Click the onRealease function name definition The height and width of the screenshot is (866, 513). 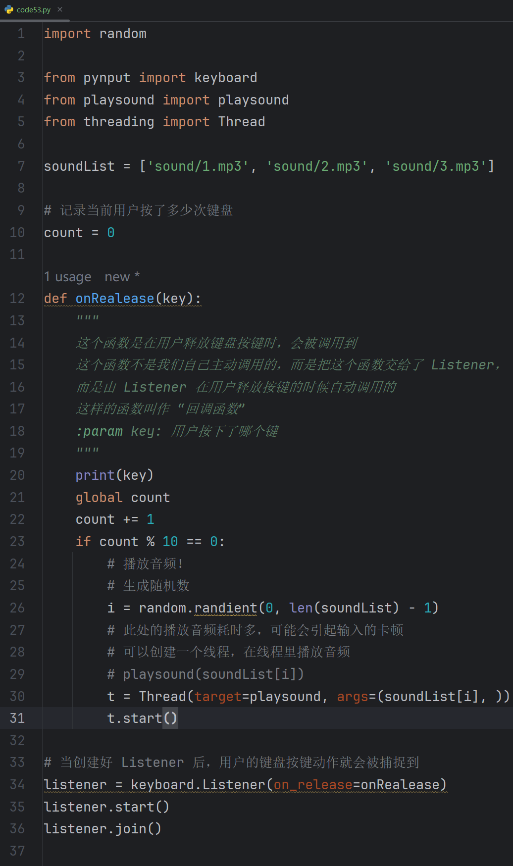(114, 299)
